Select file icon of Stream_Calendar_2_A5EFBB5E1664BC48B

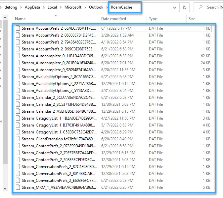click(18, 111)
